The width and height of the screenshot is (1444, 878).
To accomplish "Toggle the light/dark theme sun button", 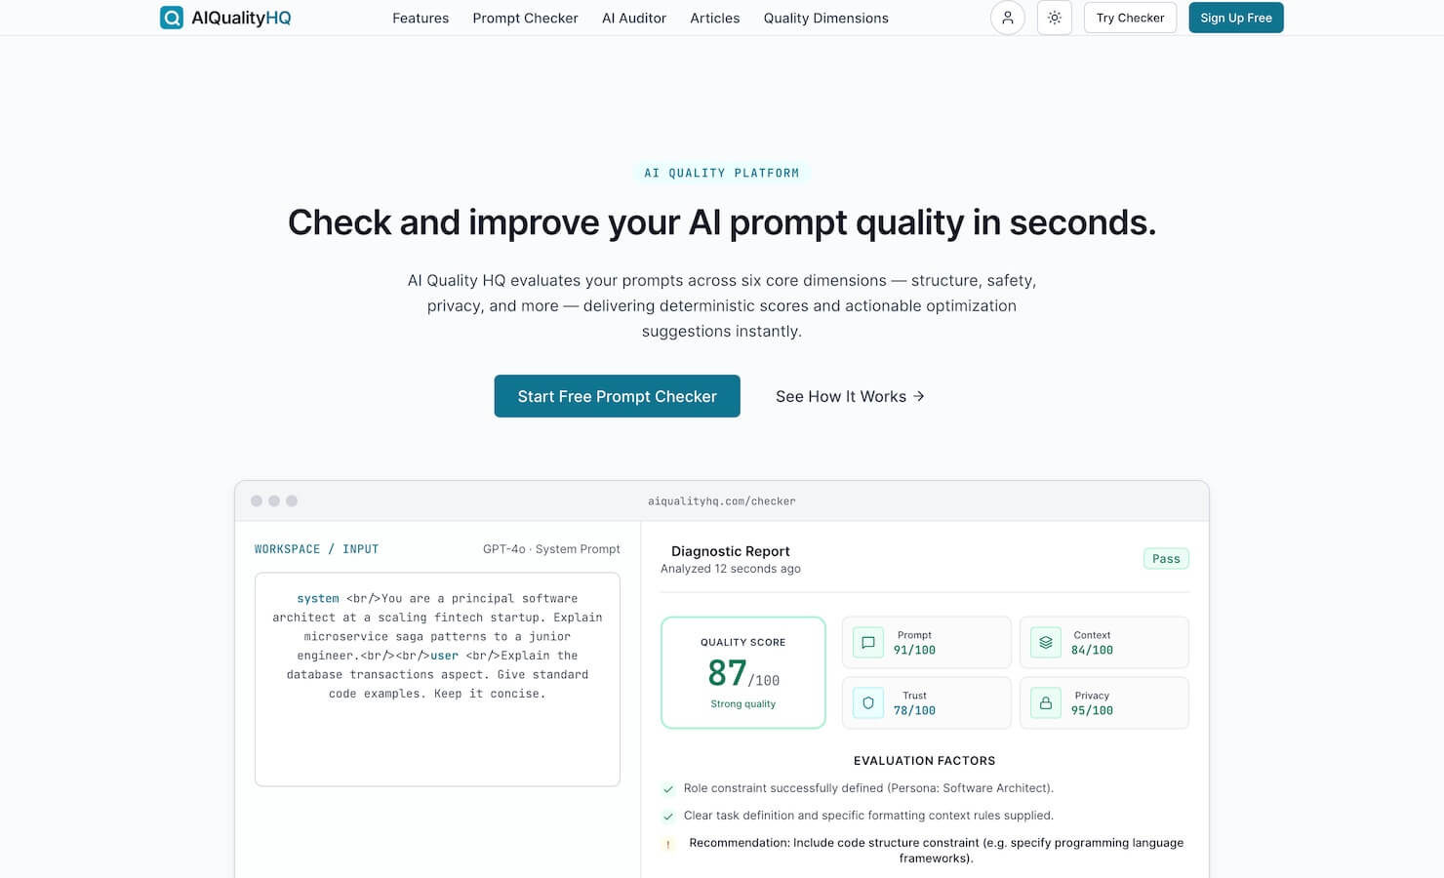I will [1055, 18].
